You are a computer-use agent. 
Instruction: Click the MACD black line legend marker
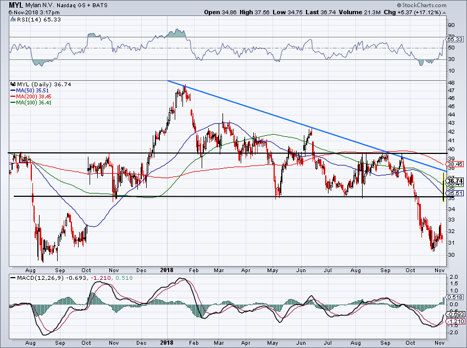click(13, 278)
